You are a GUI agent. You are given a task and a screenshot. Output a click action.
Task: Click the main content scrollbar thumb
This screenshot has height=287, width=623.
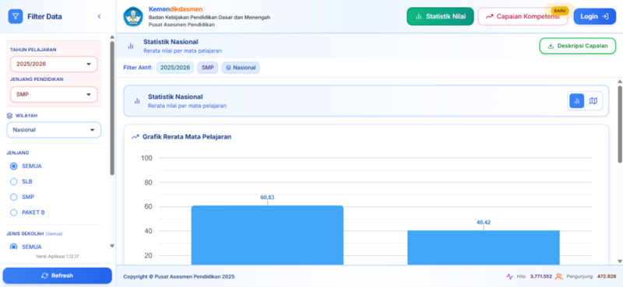(619, 124)
